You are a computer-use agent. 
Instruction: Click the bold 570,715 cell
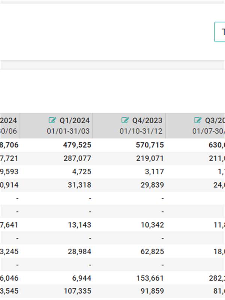pos(150,145)
